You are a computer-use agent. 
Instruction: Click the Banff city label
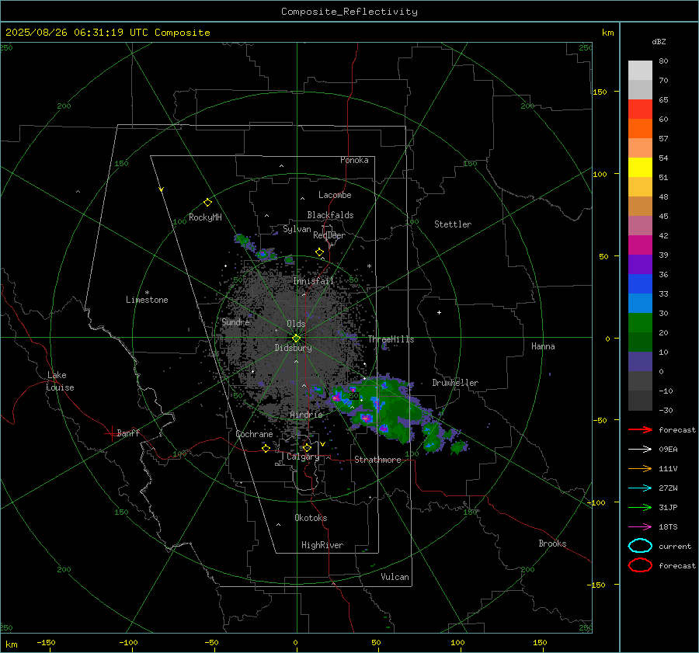coord(128,432)
